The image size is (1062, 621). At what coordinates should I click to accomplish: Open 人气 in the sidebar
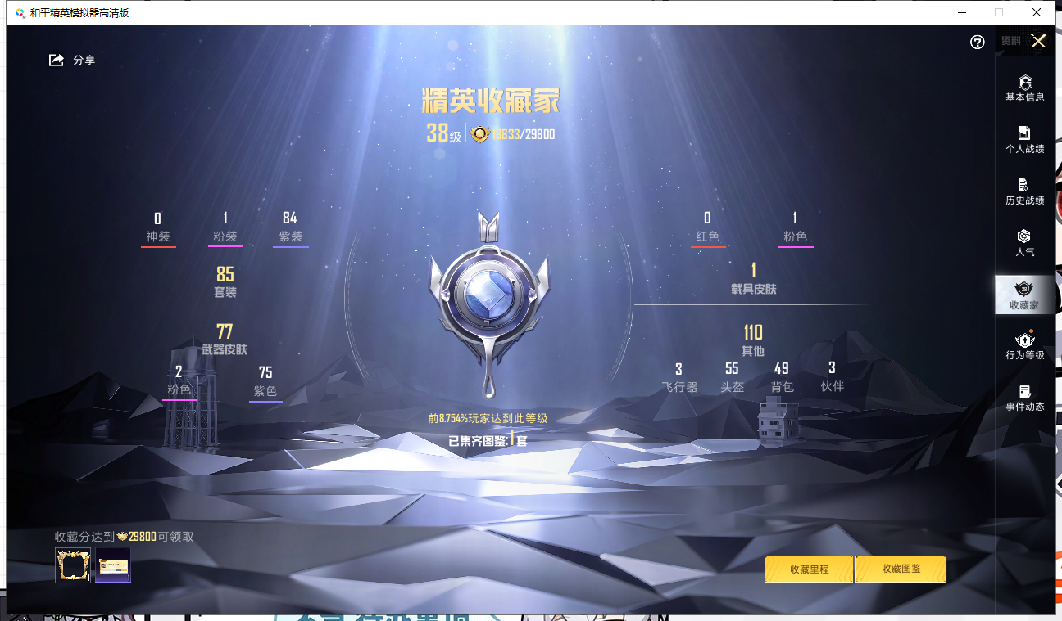pos(1024,243)
